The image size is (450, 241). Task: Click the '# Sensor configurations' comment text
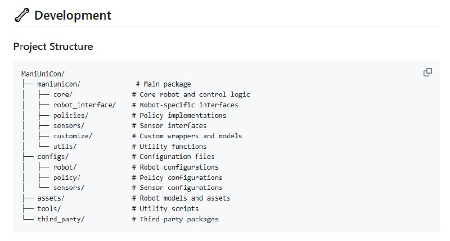(x=177, y=188)
